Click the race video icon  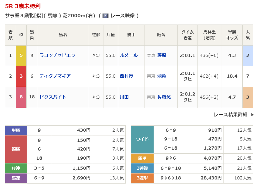coord(106,16)
